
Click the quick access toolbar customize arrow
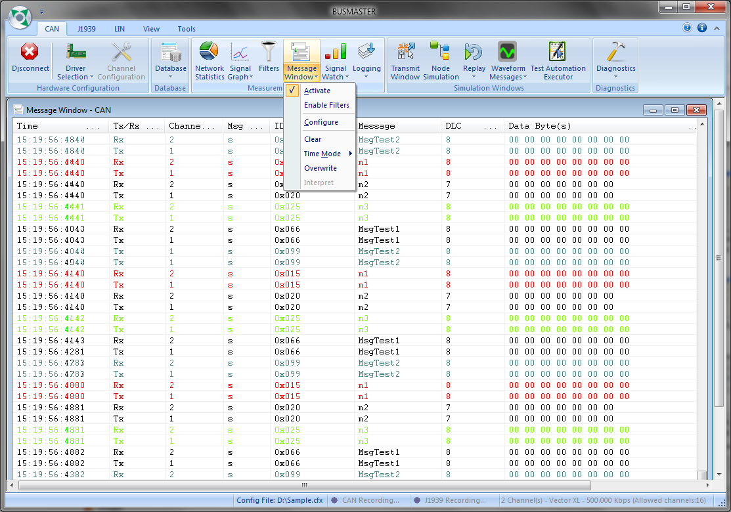(x=41, y=12)
